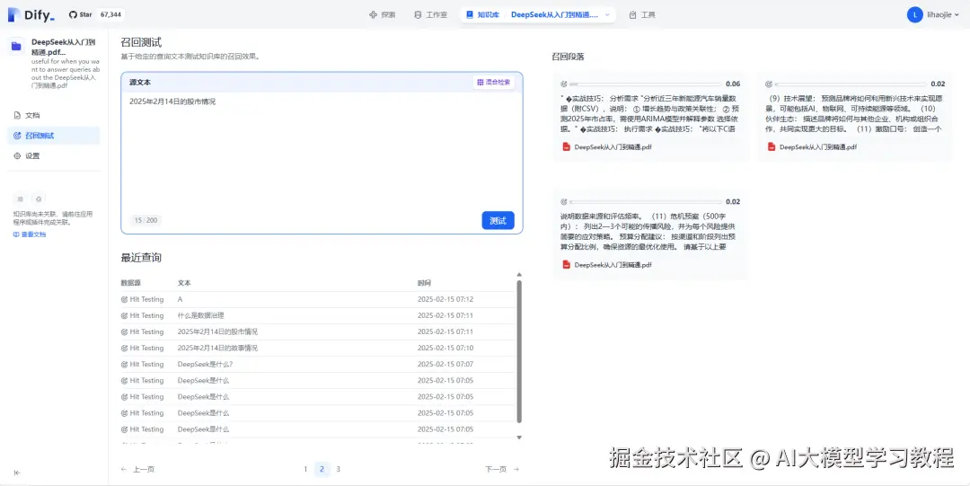The width and height of the screenshot is (970, 486).
Task: Click the user avatar L
Action: (x=914, y=15)
